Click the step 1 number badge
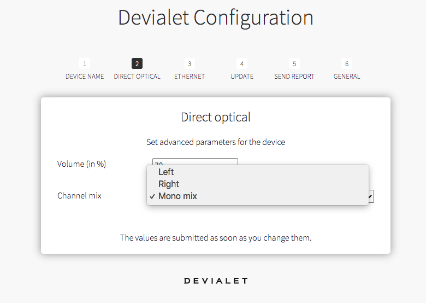426x303 pixels. pyautogui.click(x=85, y=64)
